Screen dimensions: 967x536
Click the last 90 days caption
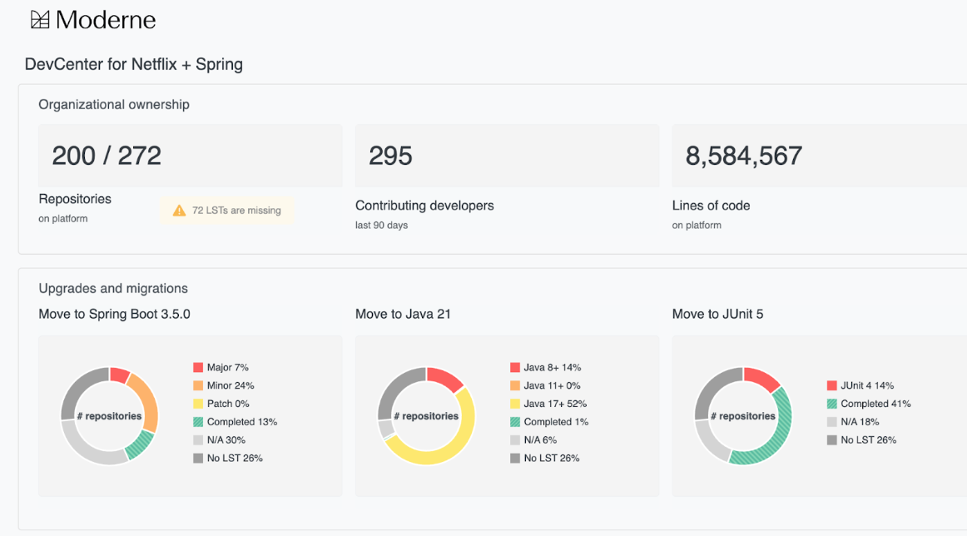tap(381, 225)
